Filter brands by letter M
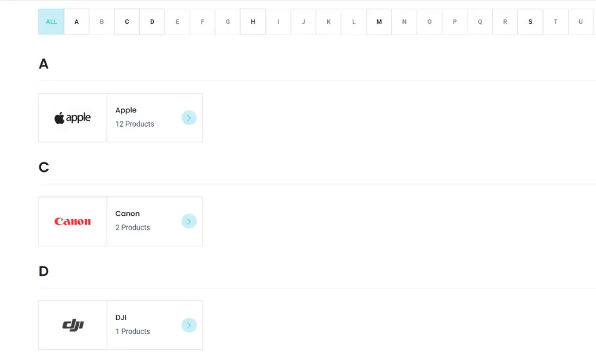This screenshot has width=596, height=357. [379, 22]
